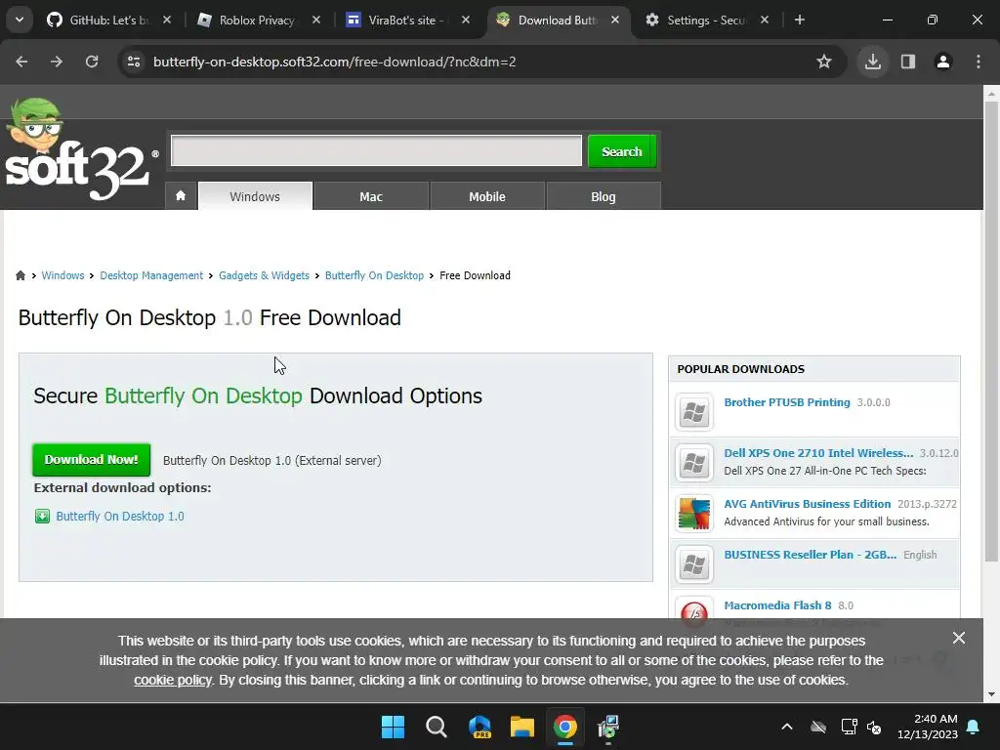This screenshot has height=750, width=1000.
Task: Open Brother PTUSB Printing link
Action: [787, 402]
